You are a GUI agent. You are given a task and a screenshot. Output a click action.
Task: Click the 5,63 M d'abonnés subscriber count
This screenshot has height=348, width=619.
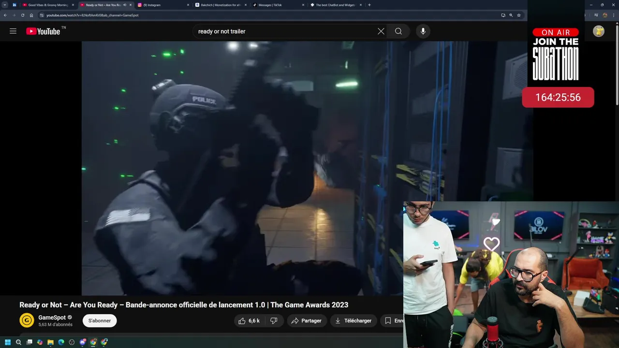[55, 325]
